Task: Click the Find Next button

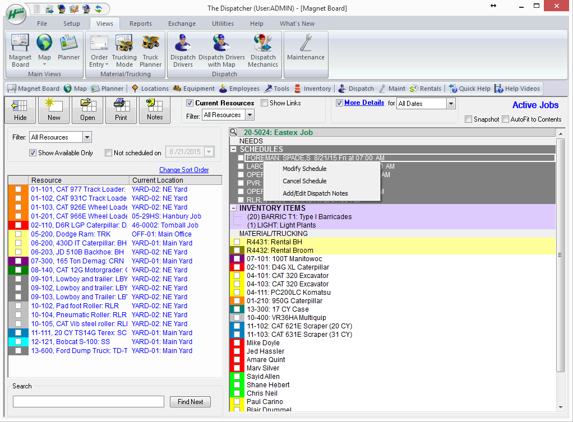Action: [x=190, y=402]
